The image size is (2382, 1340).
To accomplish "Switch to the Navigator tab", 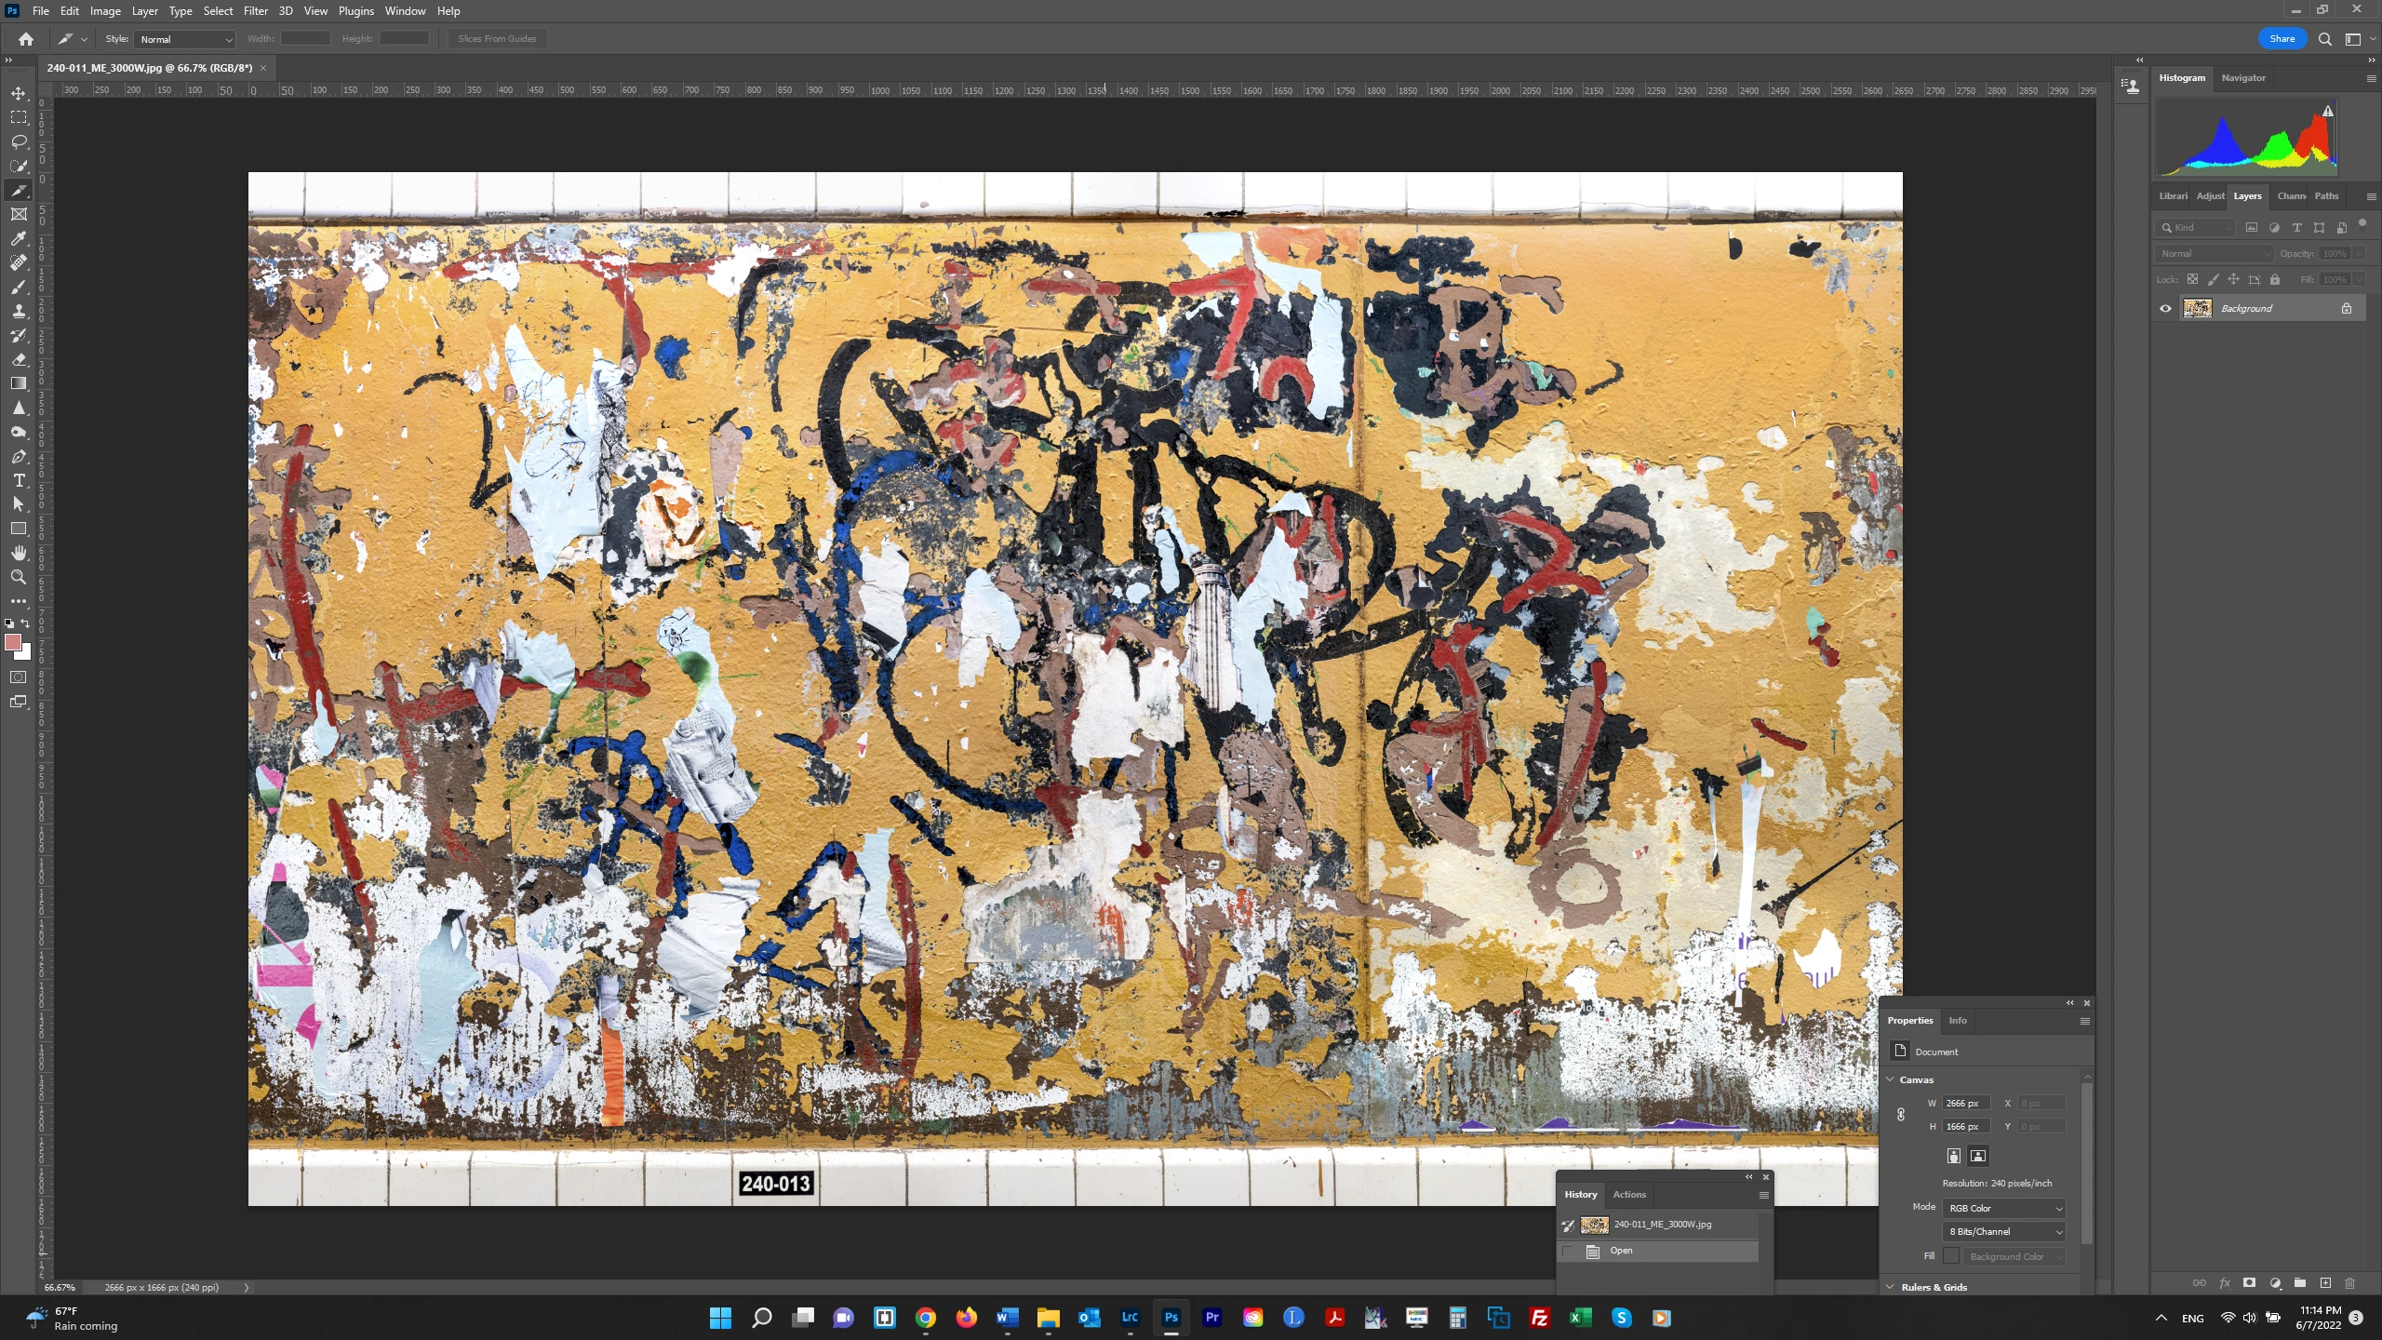I will (2242, 78).
